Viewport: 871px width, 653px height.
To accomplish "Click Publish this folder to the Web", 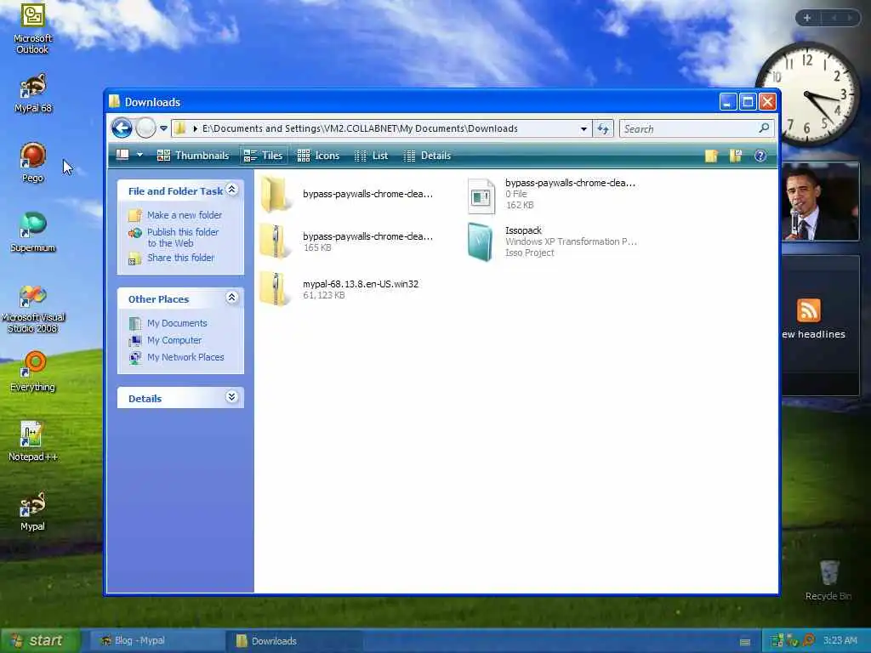I will pyautogui.click(x=183, y=238).
